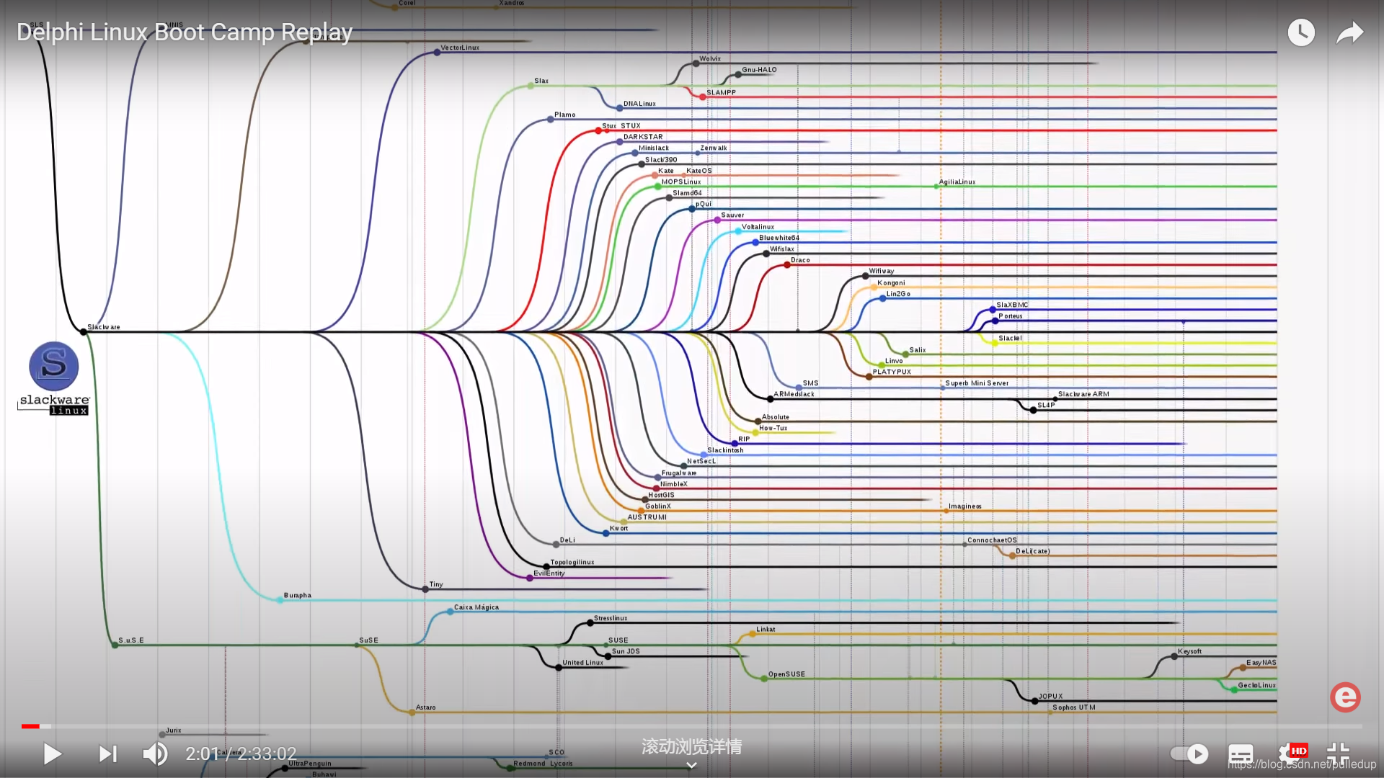Image resolution: width=1384 pixels, height=778 pixels.
Task: Click the 'Zenwalk' label
Action: point(714,148)
